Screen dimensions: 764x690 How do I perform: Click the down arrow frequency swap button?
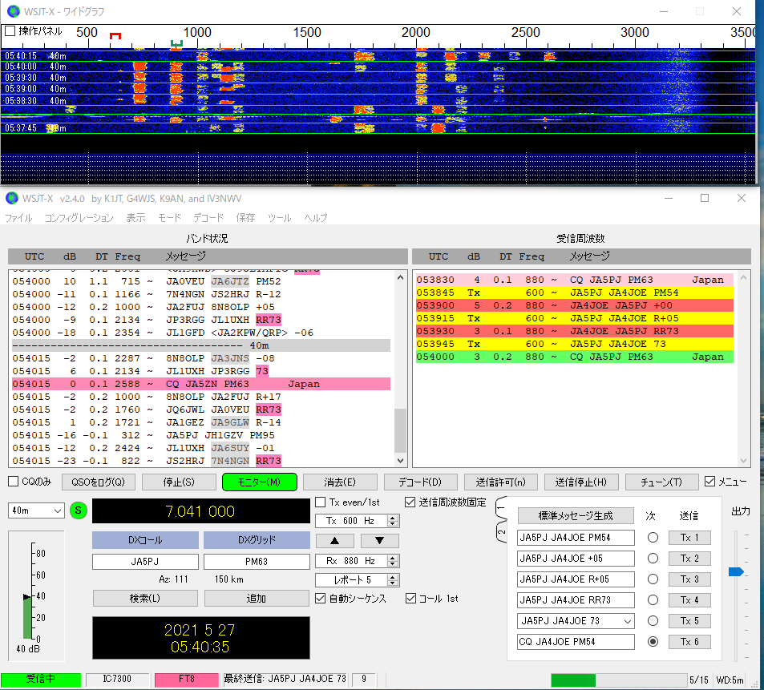[x=381, y=541]
